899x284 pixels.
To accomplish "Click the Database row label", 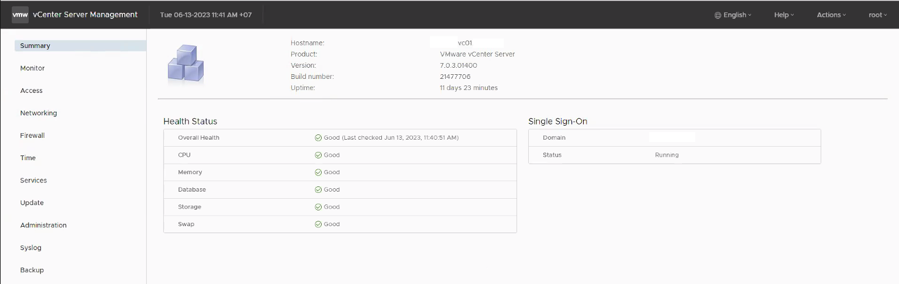I will point(192,190).
